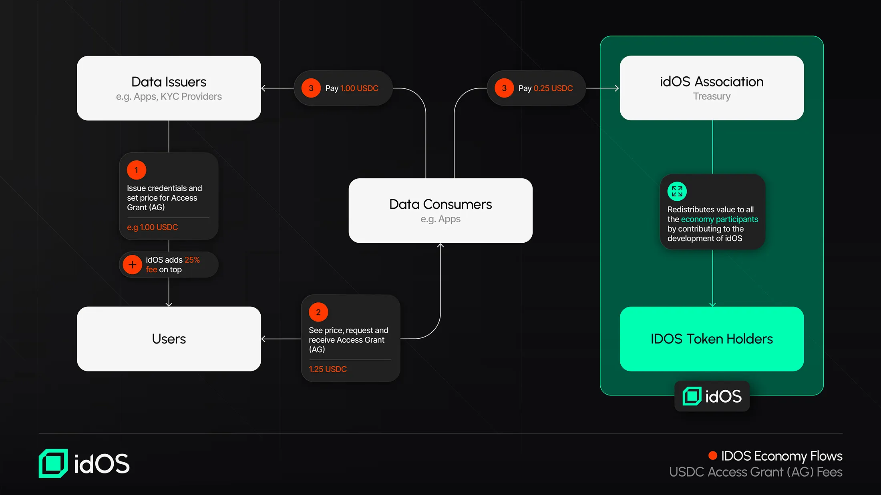Click the large idOS logo bottom left
This screenshot has width=881, height=495.
tap(84, 463)
